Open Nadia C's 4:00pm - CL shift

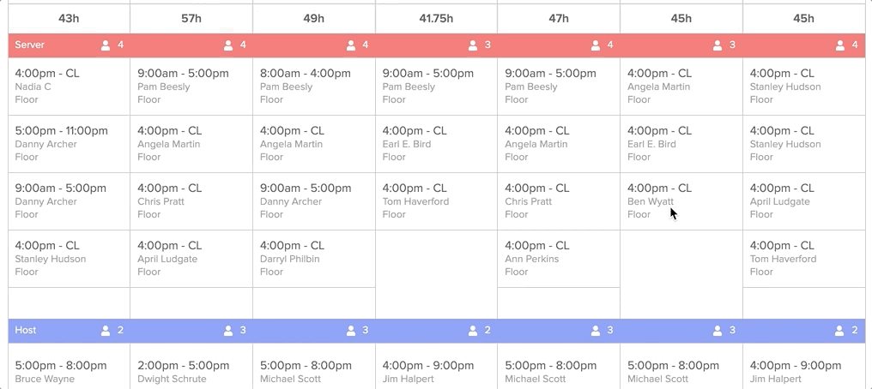69,87
